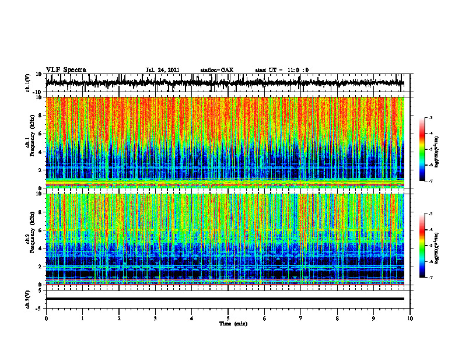Click the '6' kHz tick of ch.2 spectrogram

pyautogui.click(x=40, y=230)
